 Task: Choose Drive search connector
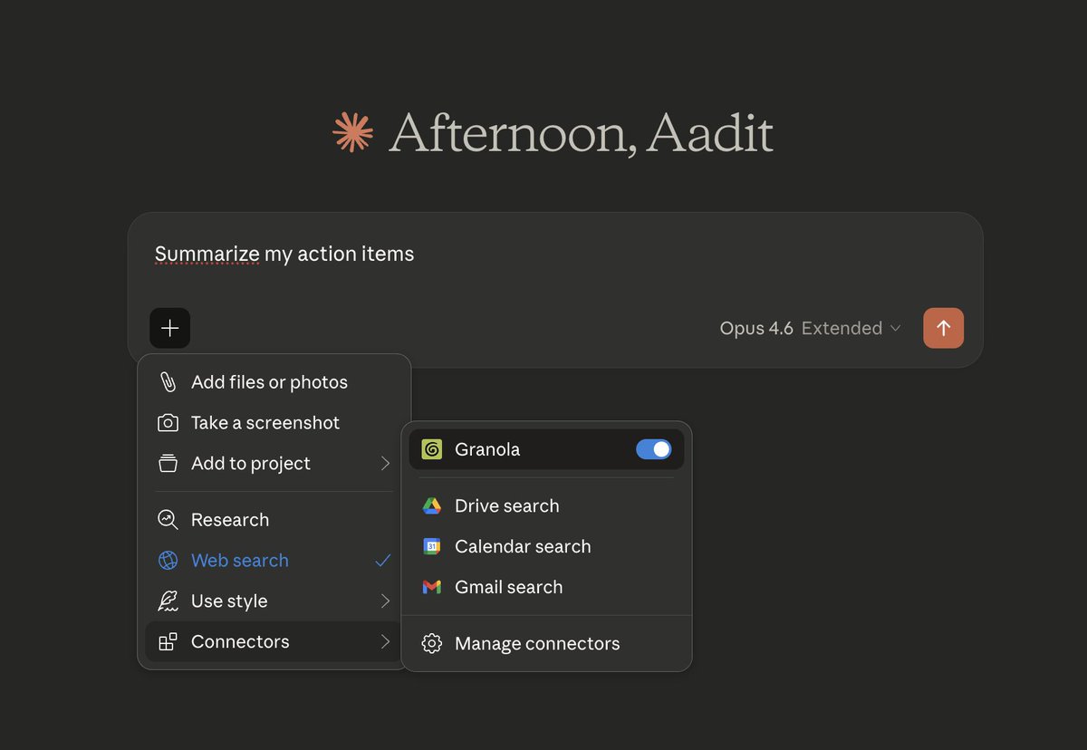pyautogui.click(x=546, y=506)
